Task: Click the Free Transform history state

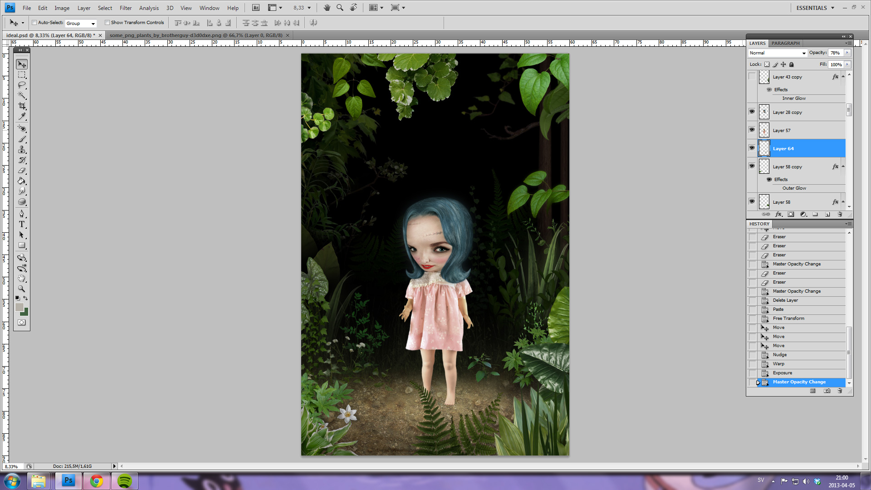Action: pos(788,318)
